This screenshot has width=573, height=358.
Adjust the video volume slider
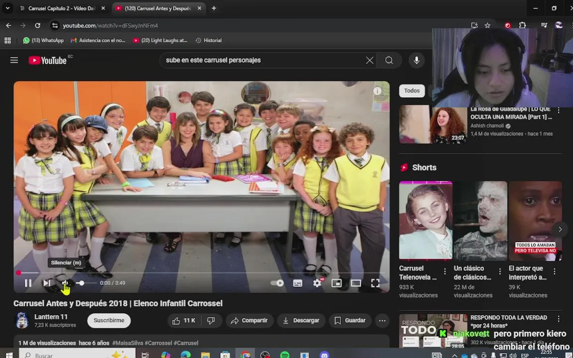pyautogui.click(x=87, y=283)
